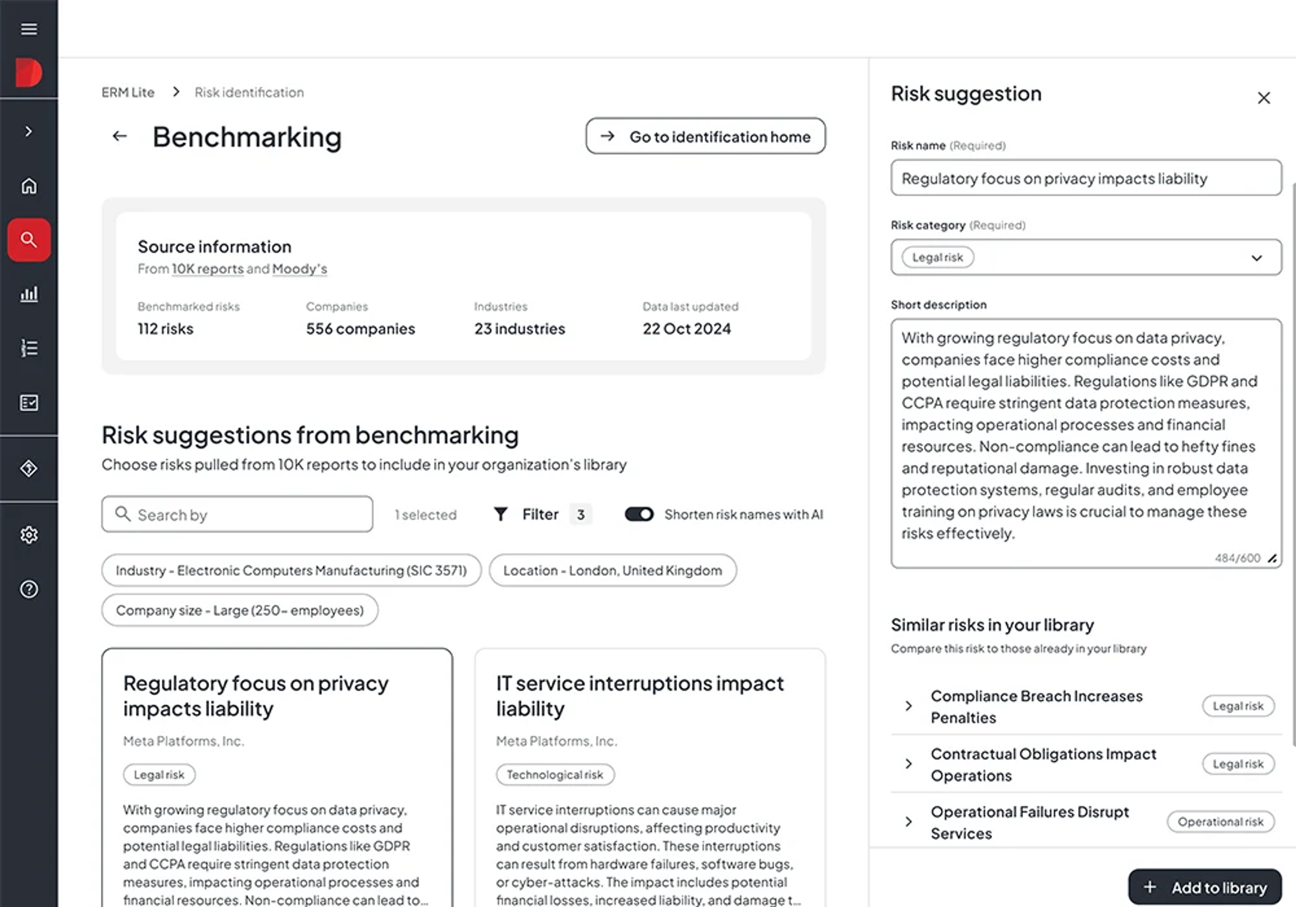Open the analytics bar chart panel
This screenshot has height=907, width=1296.
29,294
